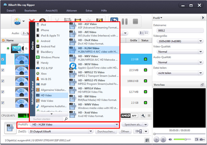Open the Datei(F) menu
207x145 pixels.
click(x=11, y=11)
